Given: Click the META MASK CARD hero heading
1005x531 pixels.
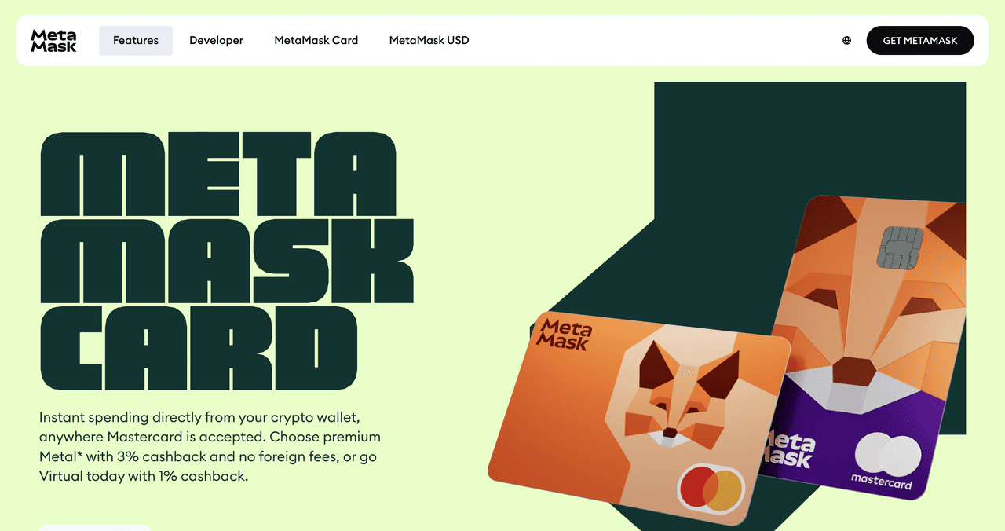Looking at the screenshot, I should point(226,261).
